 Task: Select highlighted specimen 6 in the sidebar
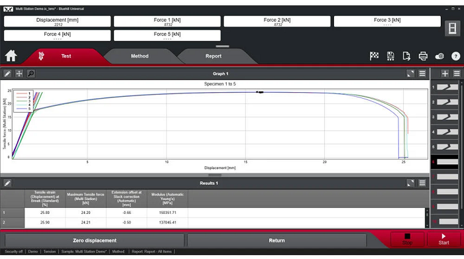(445, 162)
